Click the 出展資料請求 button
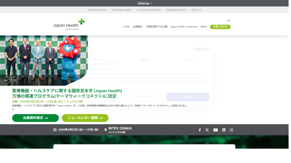The image size is (291, 163). (x=36, y=118)
